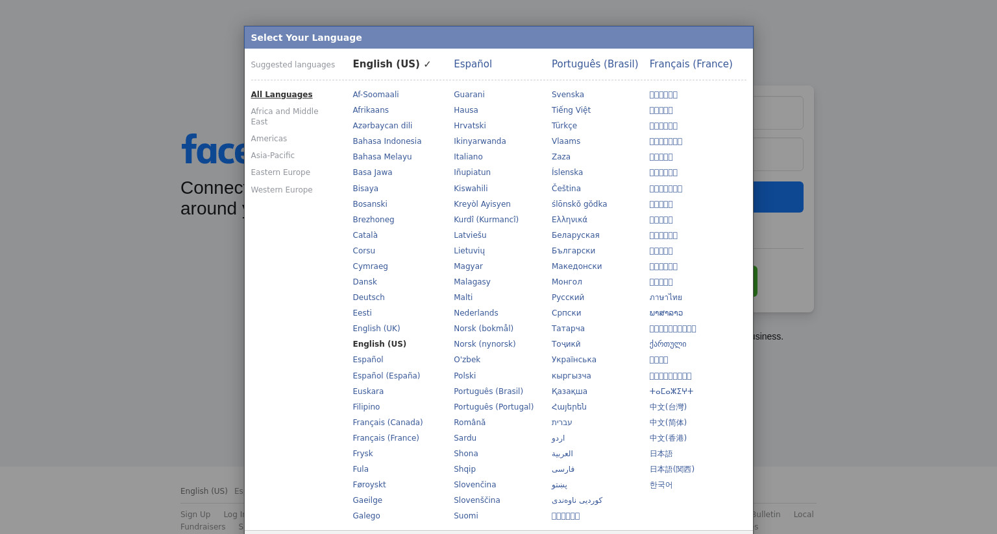The image size is (997, 534).
Task: Show Western Europe languages
Action: 282,190
